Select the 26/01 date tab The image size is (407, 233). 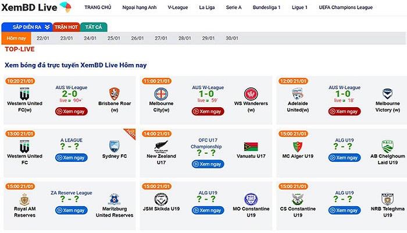(137, 38)
